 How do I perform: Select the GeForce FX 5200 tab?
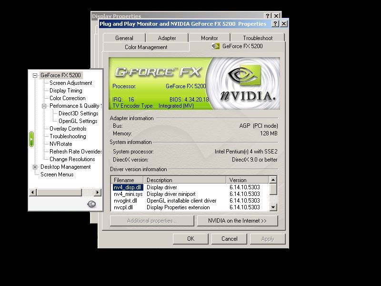click(237, 46)
